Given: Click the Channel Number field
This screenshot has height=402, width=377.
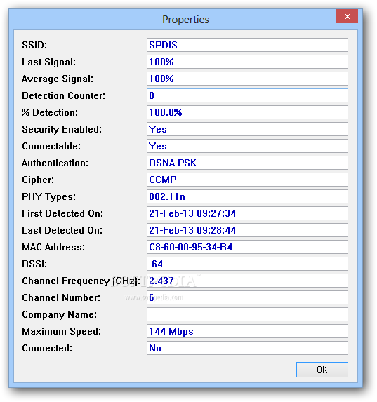Looking at the screenshot, I should [x=247, y=297].
